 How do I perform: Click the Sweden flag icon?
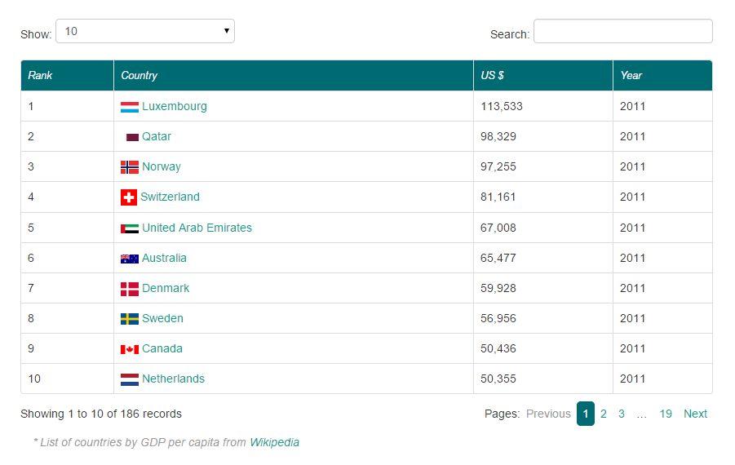click(x=130, y=319)
